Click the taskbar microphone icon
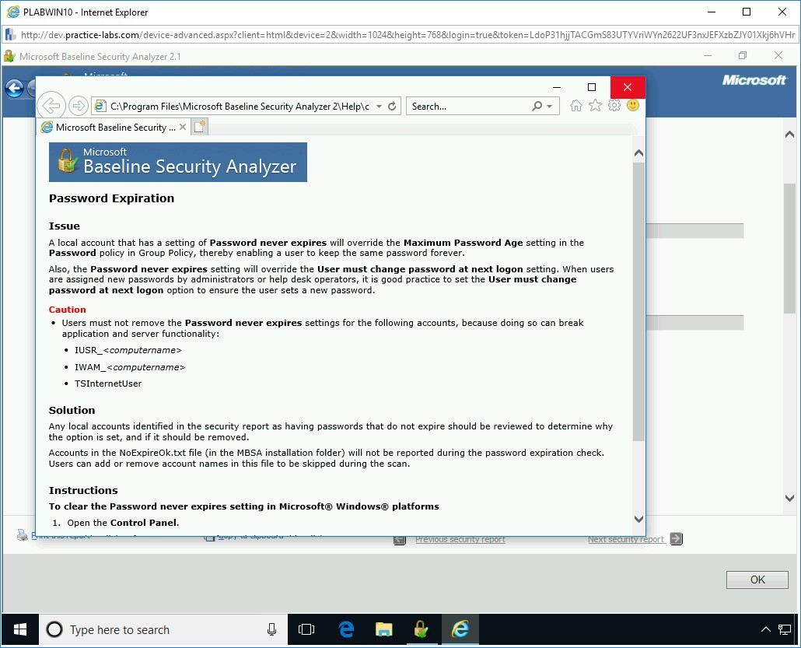801x648 pixels. pyautogui.click(x=271, y=629)
